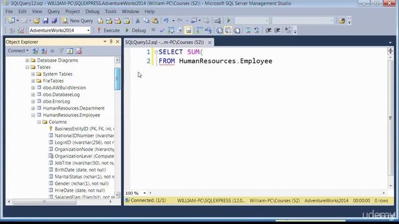Refresh the Object Explorer tree
The width and height of the screenshot is (399, 224).
coord(70,51)
